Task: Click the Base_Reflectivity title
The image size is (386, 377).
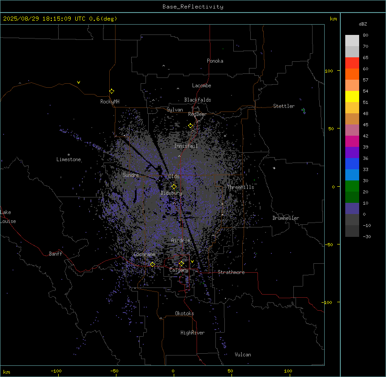Action: [x=193, y=7]
